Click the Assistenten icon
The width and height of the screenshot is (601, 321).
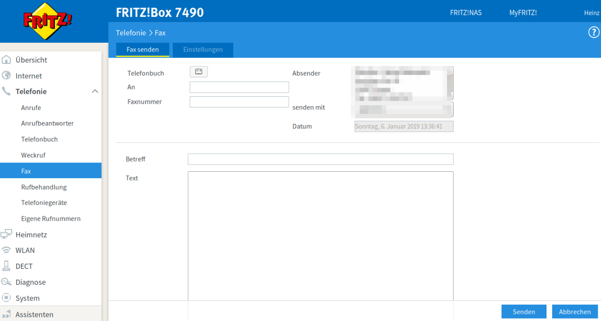6,314
